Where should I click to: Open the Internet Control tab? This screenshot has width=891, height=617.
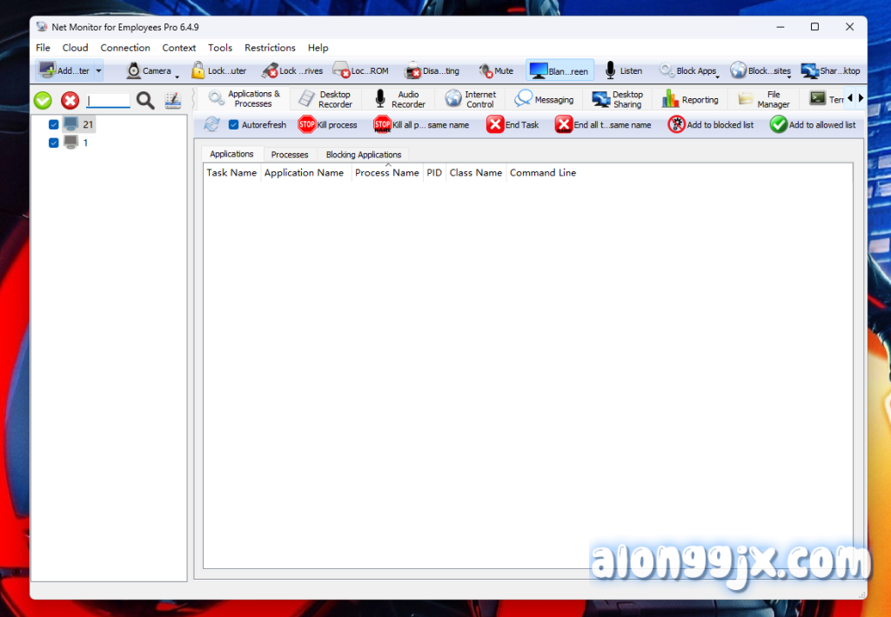[x=471, y=99]
